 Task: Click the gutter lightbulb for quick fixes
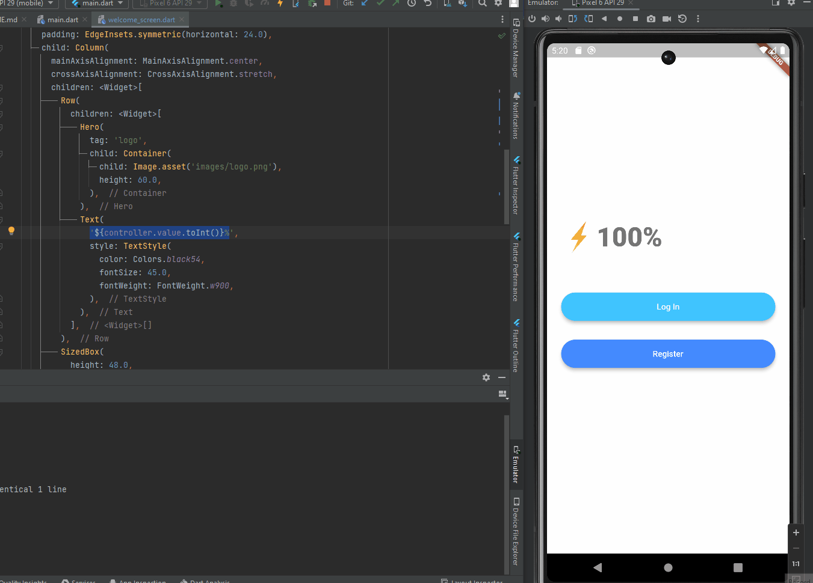tap(11, 231)
